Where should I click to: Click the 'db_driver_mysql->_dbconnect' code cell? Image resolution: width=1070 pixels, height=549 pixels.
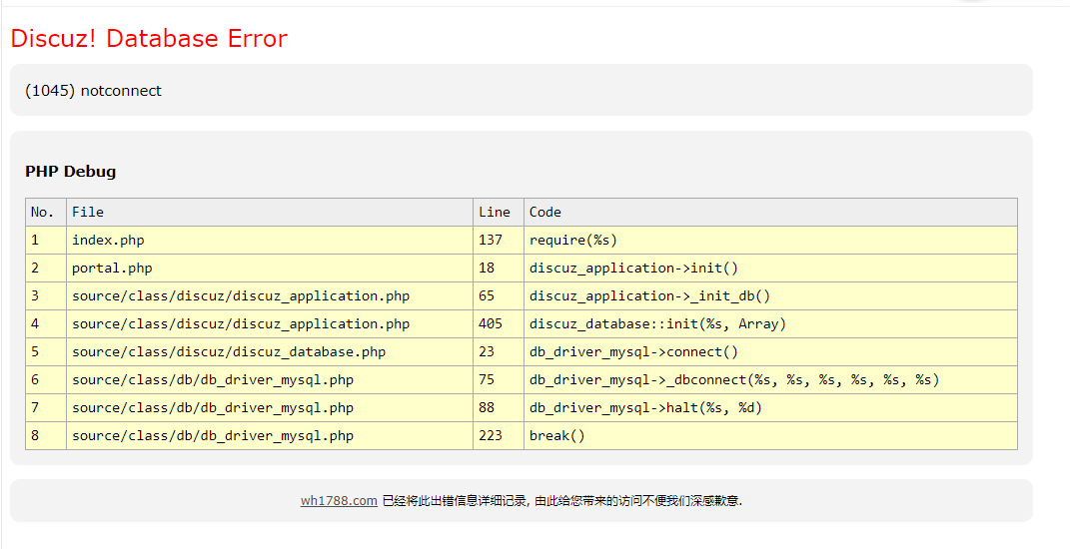(x=770, y=380)
